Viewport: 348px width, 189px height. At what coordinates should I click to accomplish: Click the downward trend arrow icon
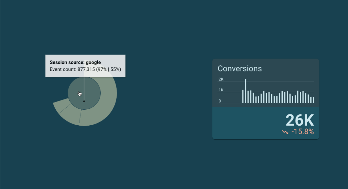coord(285,132)
